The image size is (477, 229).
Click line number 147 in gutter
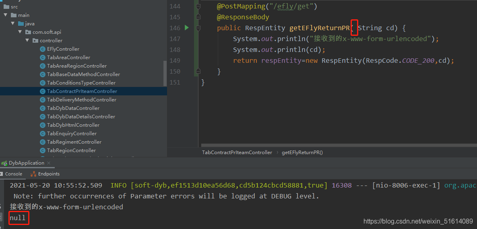pos(175,39)
